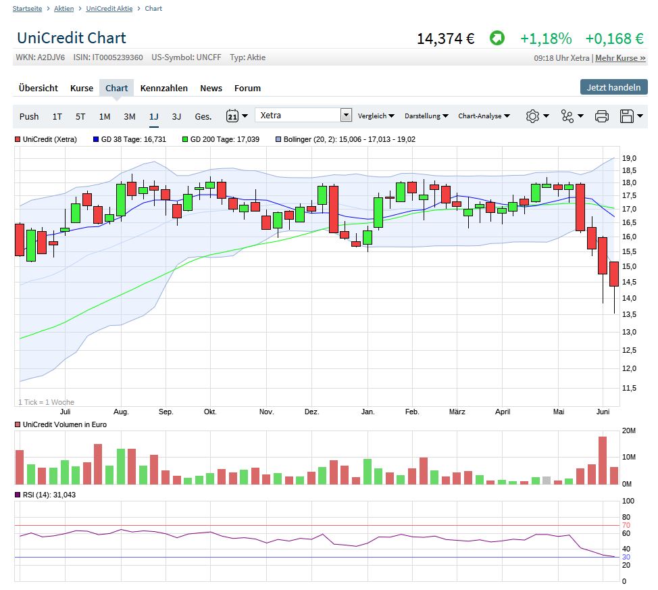Open the Übersicht tab
The height and width of the screenshot is (590, 658).
pyautogui.click(x=39, y=88)
